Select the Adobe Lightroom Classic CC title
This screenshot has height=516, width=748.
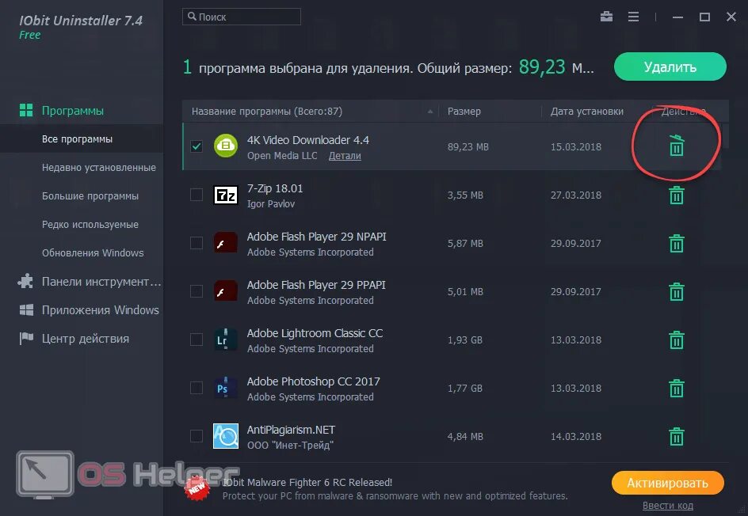tap(315, 333)
